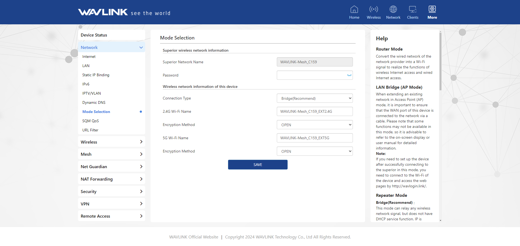
Task: Click the WAVLINK logo
Action: [103, 12]
